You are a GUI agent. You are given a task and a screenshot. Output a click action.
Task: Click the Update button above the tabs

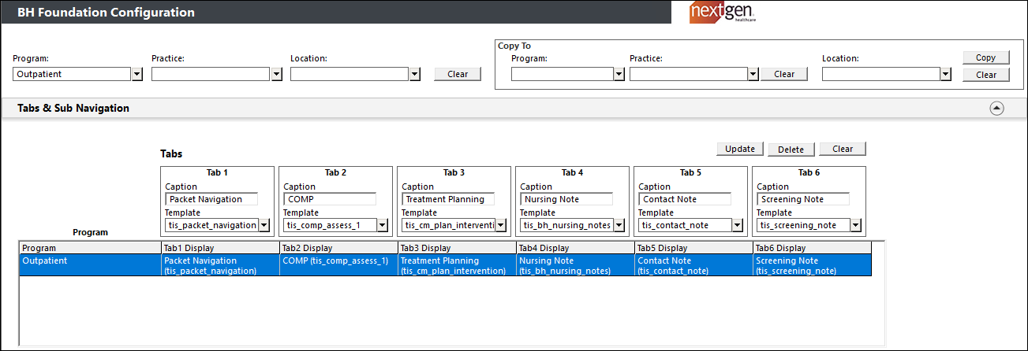point(739,149)
